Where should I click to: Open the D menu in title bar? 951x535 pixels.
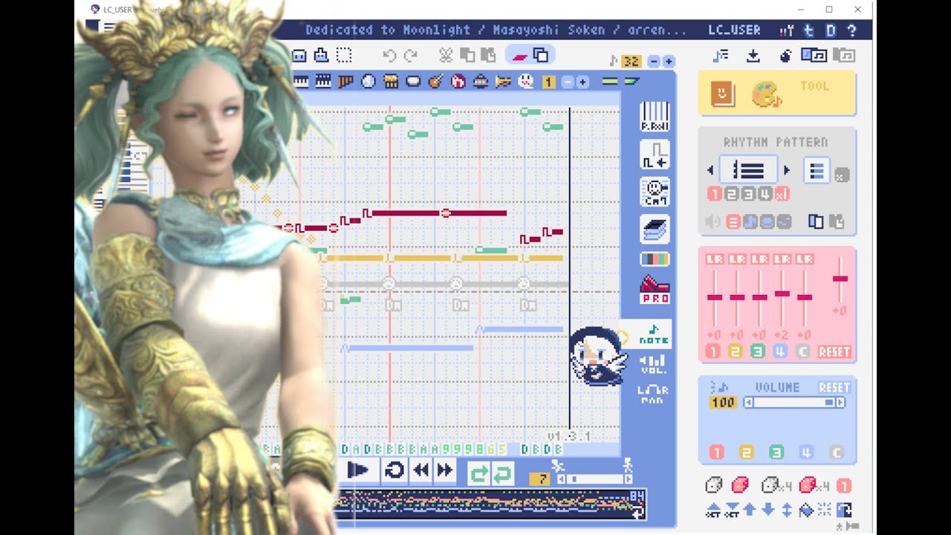point(831,30)
